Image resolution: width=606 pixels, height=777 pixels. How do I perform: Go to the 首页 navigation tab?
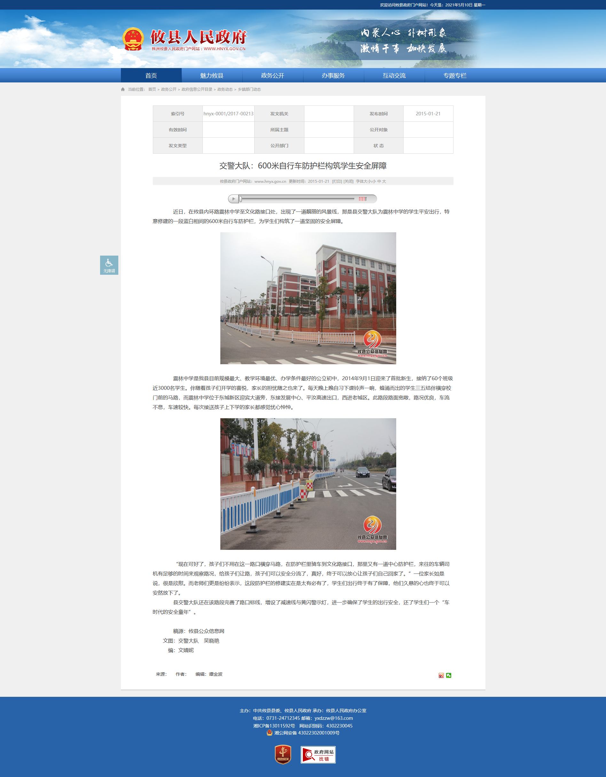tap(151, 75)
